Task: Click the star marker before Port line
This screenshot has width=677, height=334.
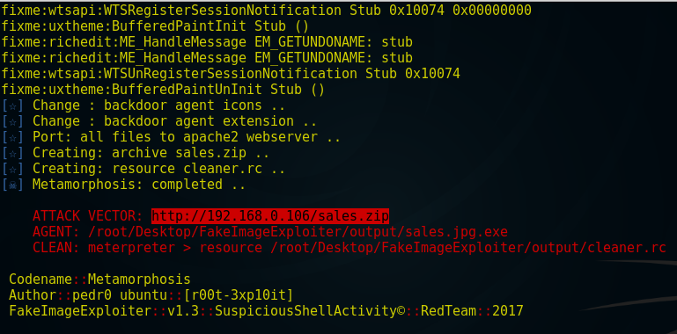Action: pyautogui.click(x=12, y=137)
